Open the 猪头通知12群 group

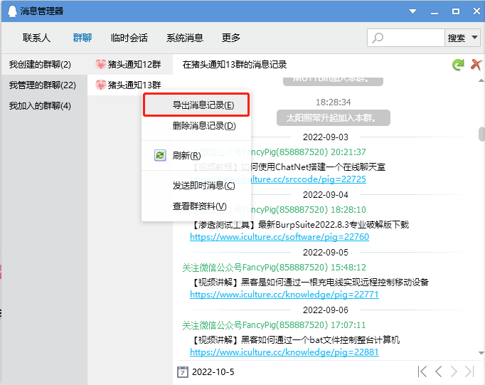130,64
